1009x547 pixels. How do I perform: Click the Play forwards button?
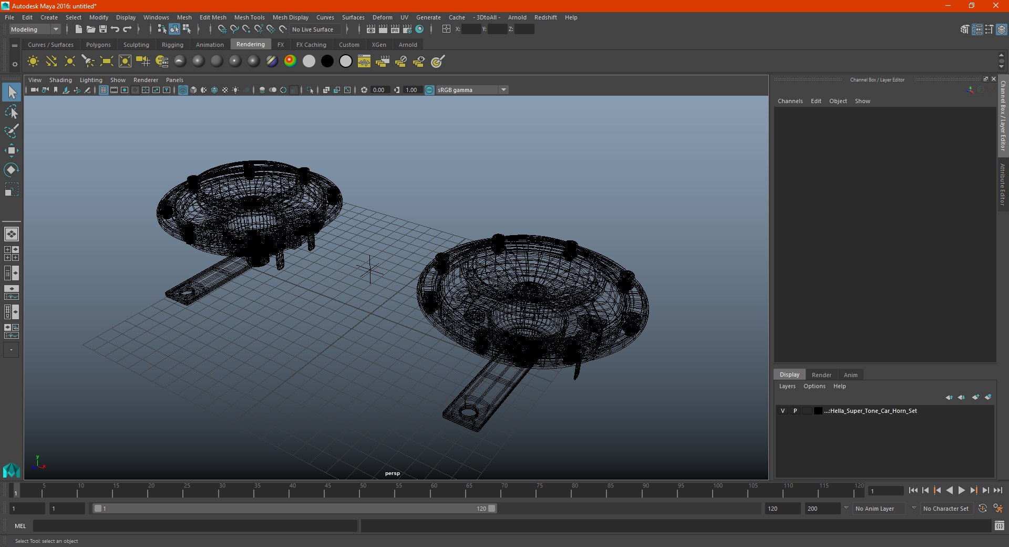962,490
